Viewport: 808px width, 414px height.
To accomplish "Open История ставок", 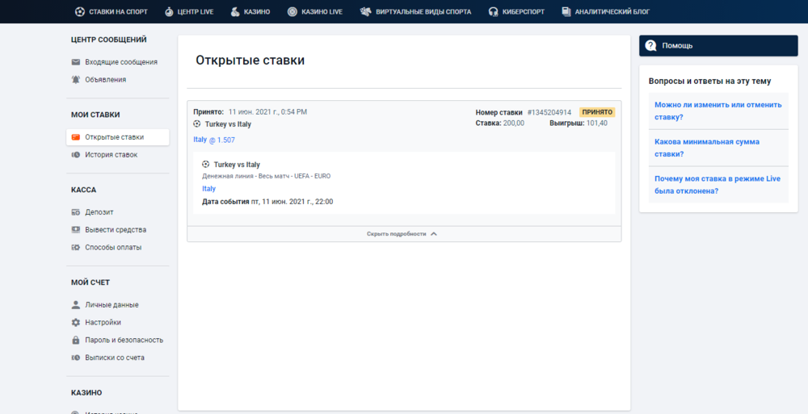I will pos(112,154).
